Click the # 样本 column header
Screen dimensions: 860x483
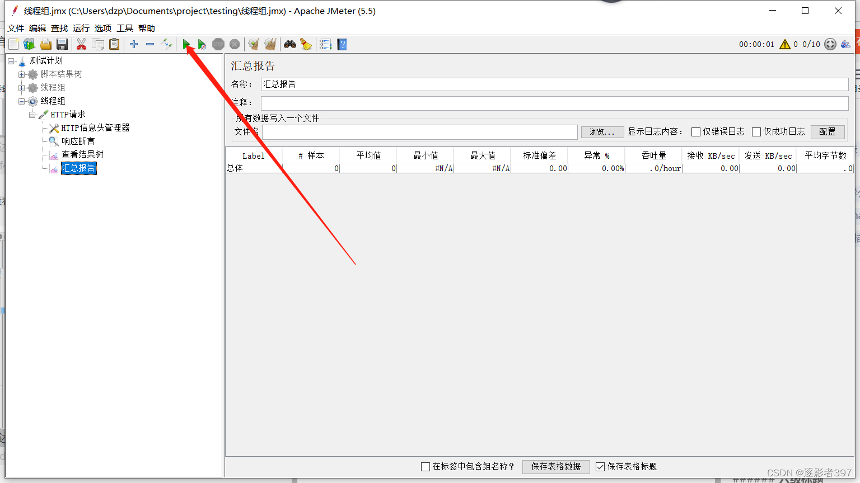pyautogui.click(x=311, y=156)
